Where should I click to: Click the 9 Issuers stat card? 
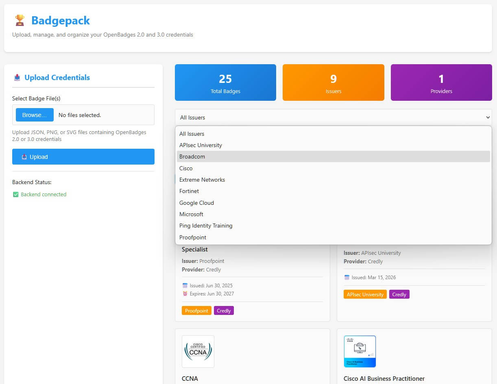click(334, 82)
